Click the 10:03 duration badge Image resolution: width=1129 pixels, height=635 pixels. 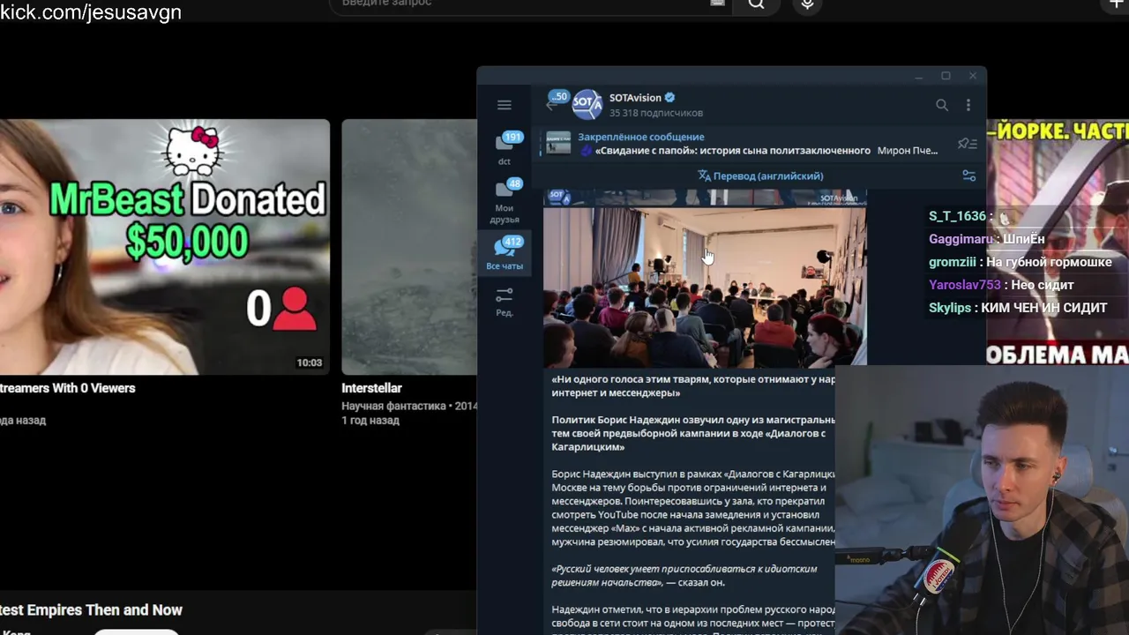tap(309, 363)
